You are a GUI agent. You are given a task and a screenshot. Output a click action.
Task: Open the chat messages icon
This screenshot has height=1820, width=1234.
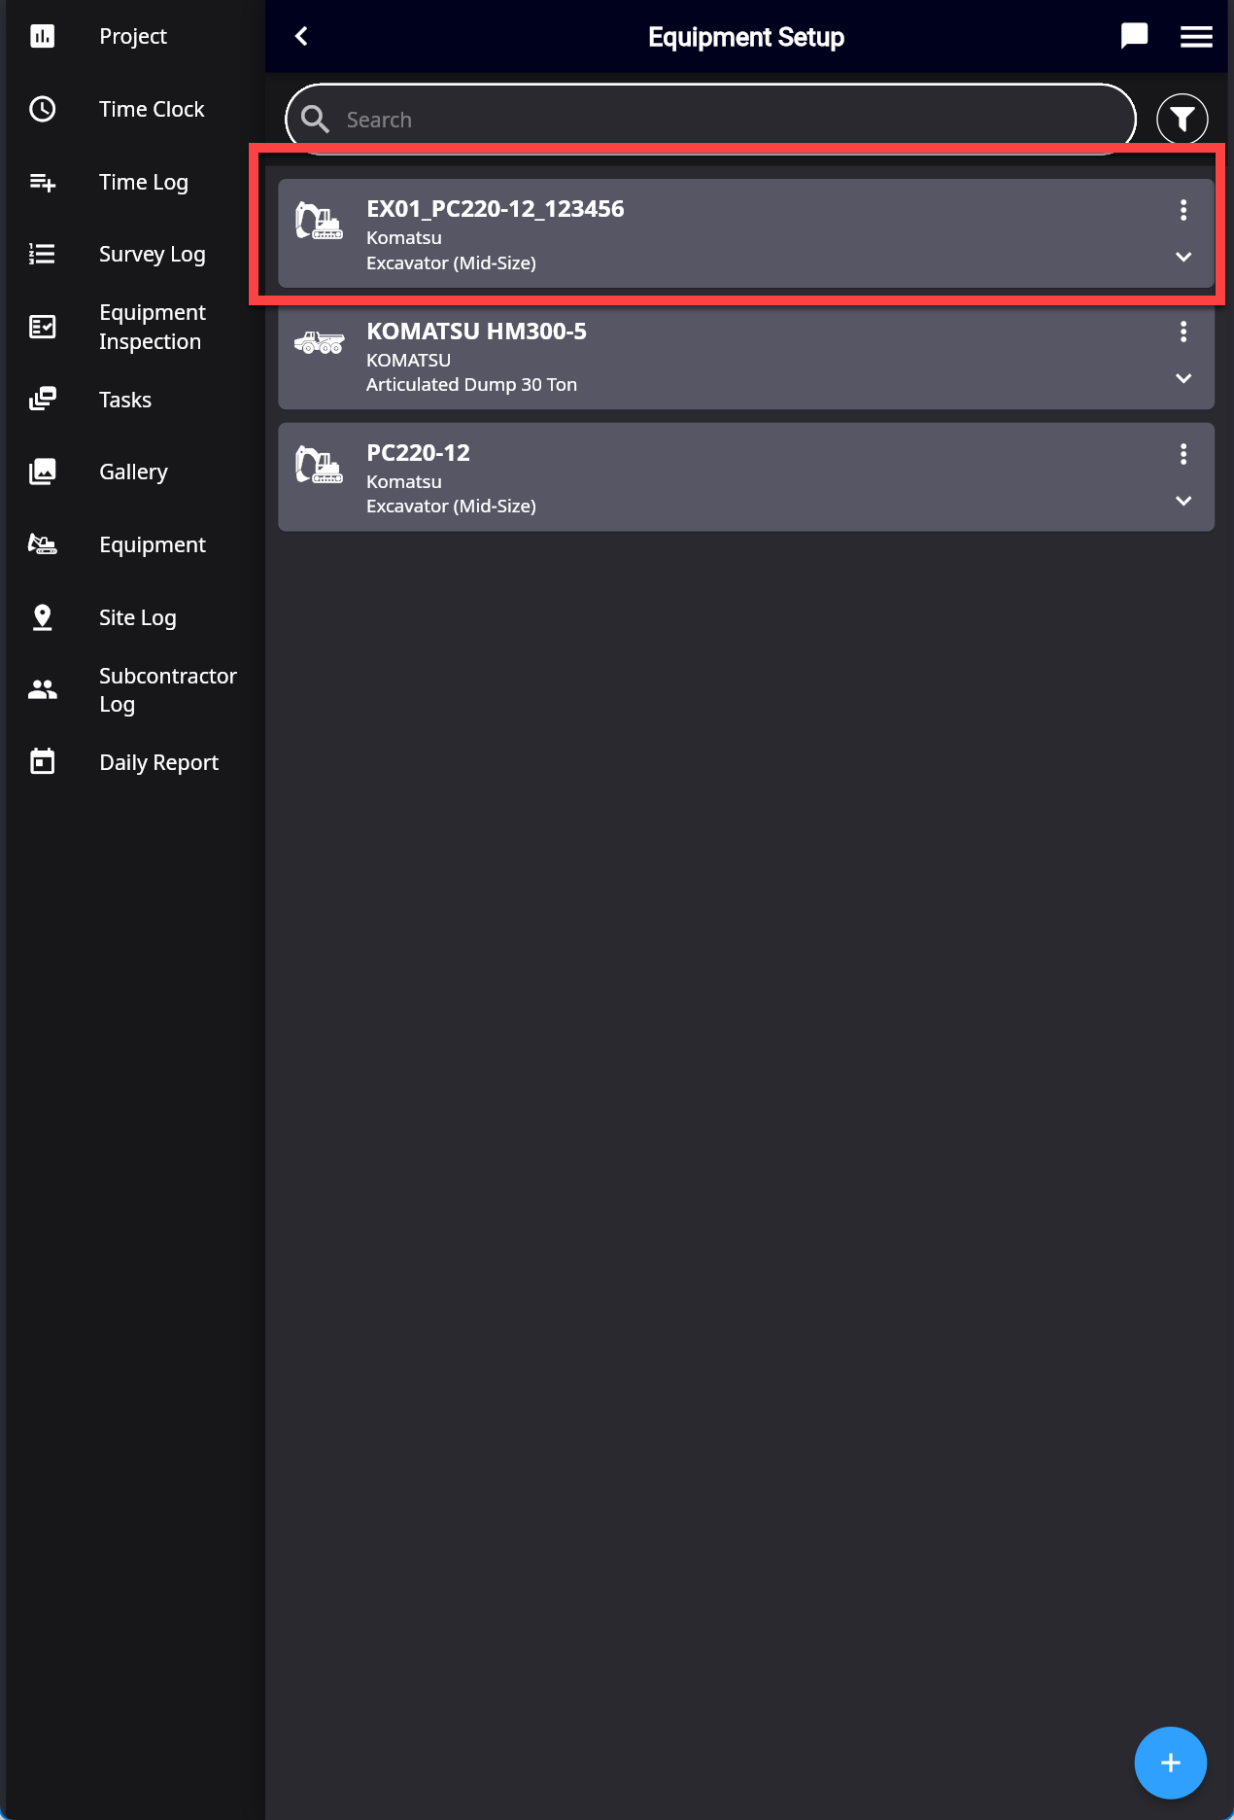coord(1134,37)
